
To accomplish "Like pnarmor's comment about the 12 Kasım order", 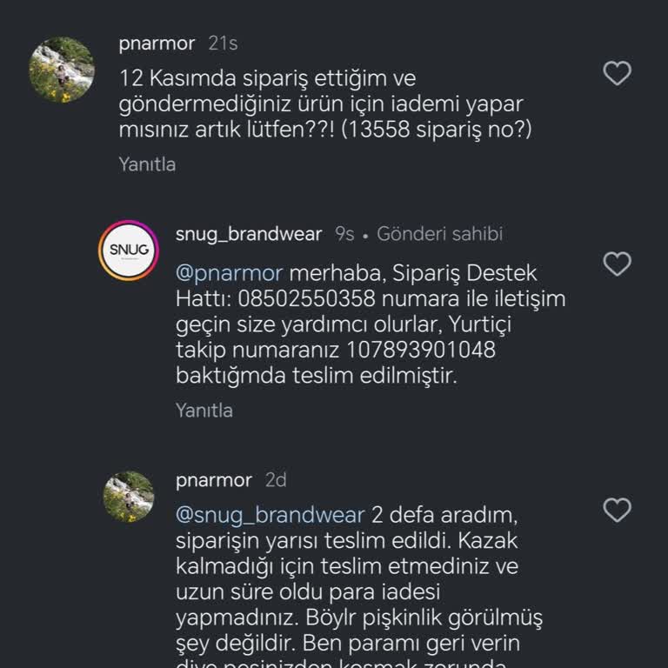I will coord(617,74).
